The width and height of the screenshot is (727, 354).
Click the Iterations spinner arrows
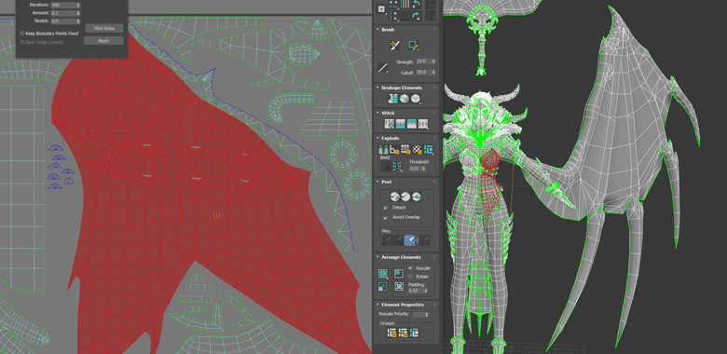click(78, 5)
